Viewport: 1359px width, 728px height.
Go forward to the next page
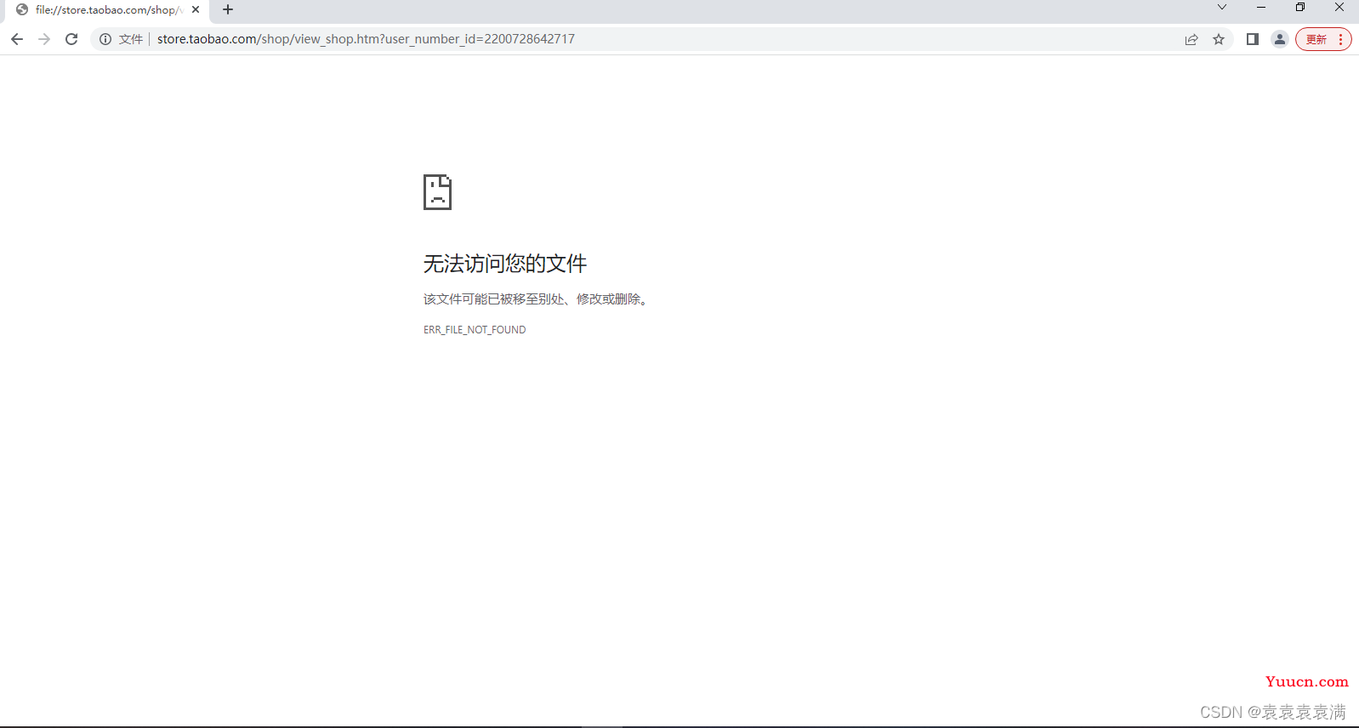click(x=44, y=39)
